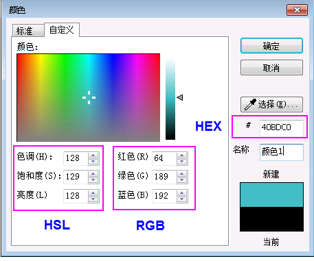Screen dimensions: 314x261
Task: Confirm with the 确定 button
Action: (271, 46)
